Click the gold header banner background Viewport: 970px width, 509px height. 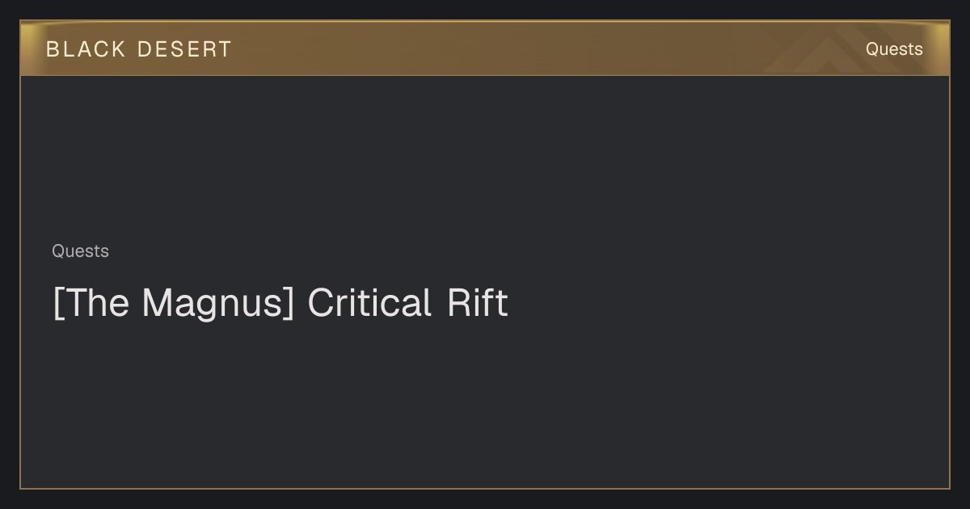tap(485, 48)
